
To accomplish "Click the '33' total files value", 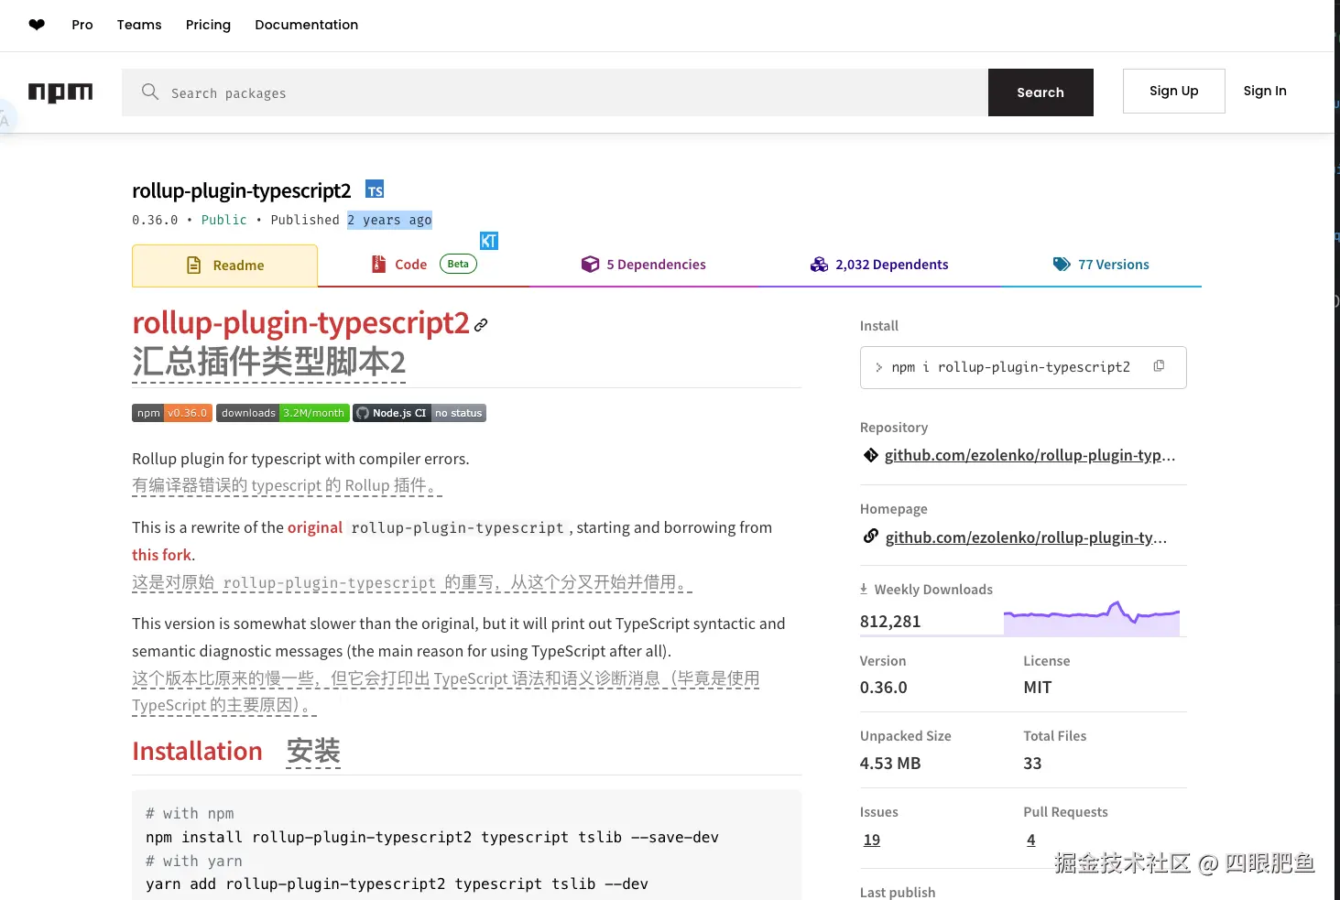I will coord(1032,764).
